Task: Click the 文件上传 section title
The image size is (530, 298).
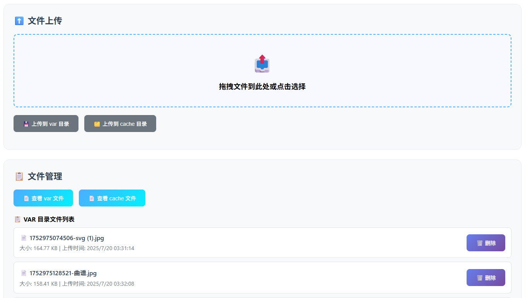Action: pos(45,21)
